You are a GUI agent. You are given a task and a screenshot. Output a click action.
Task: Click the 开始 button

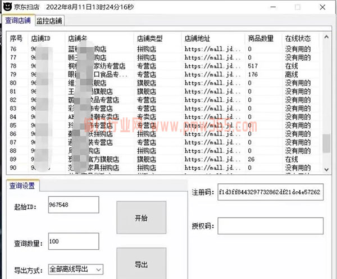(x=141, y=218)
